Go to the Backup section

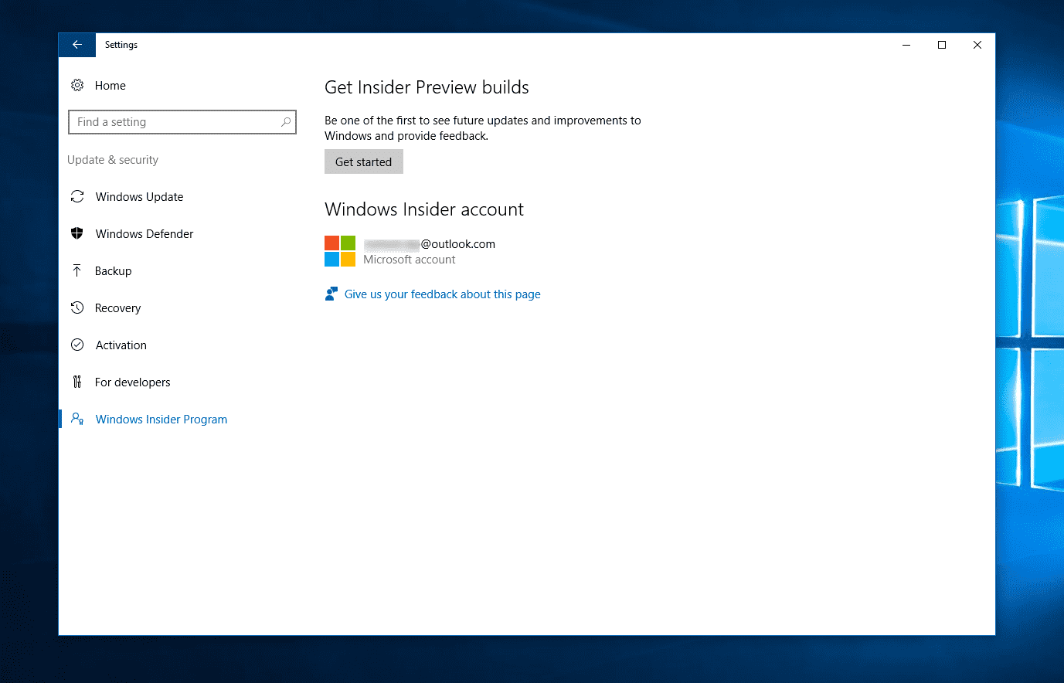[113, 271]
